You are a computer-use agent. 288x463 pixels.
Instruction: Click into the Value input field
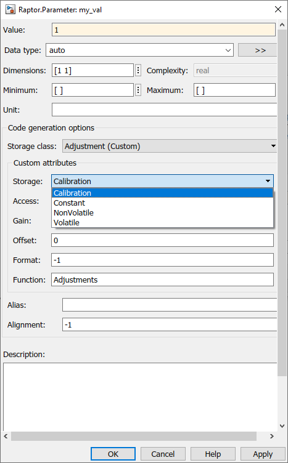pyautogui.click(x=164, y=30)
